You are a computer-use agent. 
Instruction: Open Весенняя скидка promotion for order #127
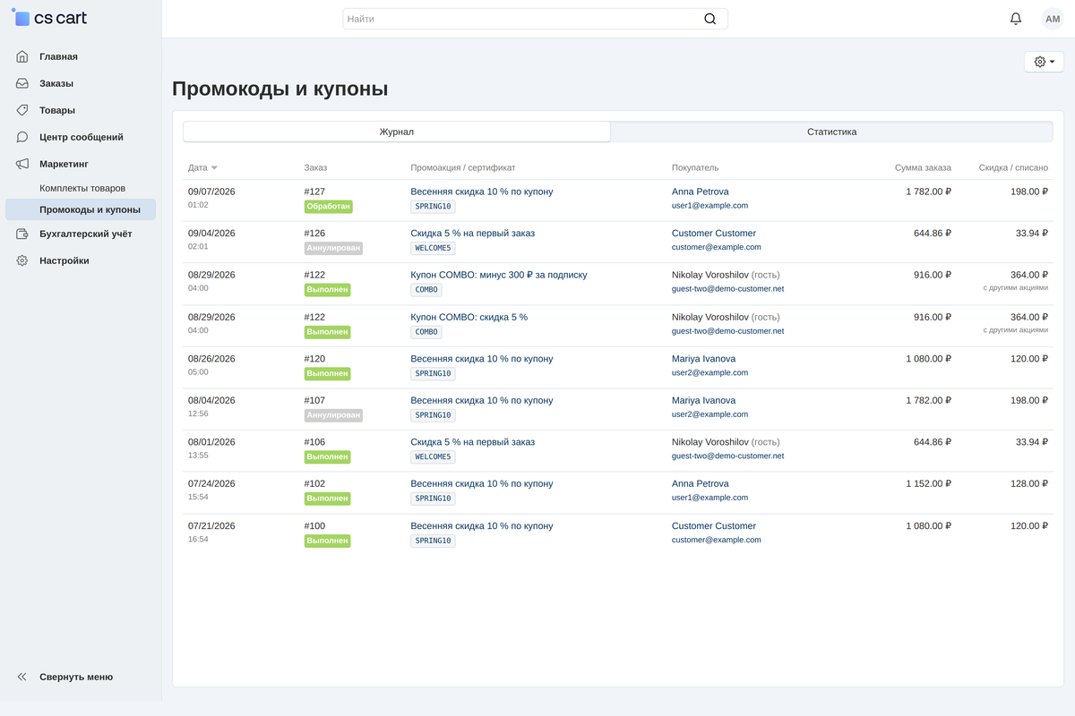click(482, 192)
